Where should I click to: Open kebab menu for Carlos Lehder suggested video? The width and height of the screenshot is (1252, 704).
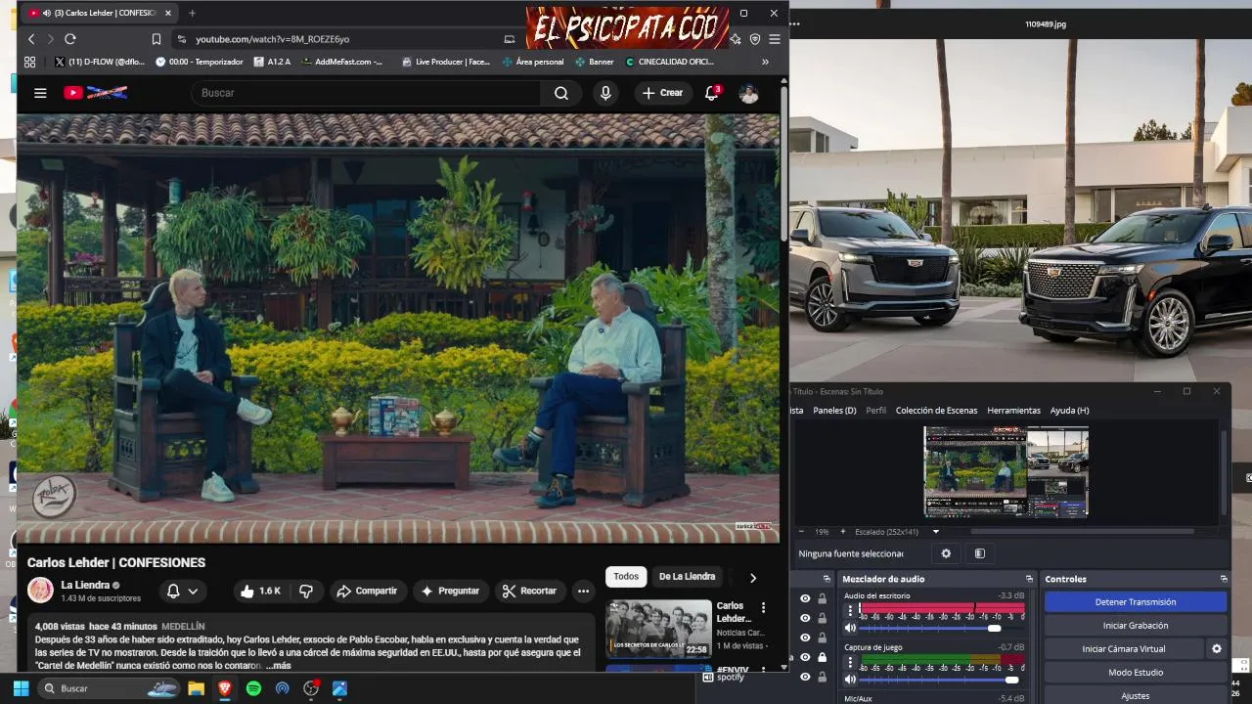[763, 608]
